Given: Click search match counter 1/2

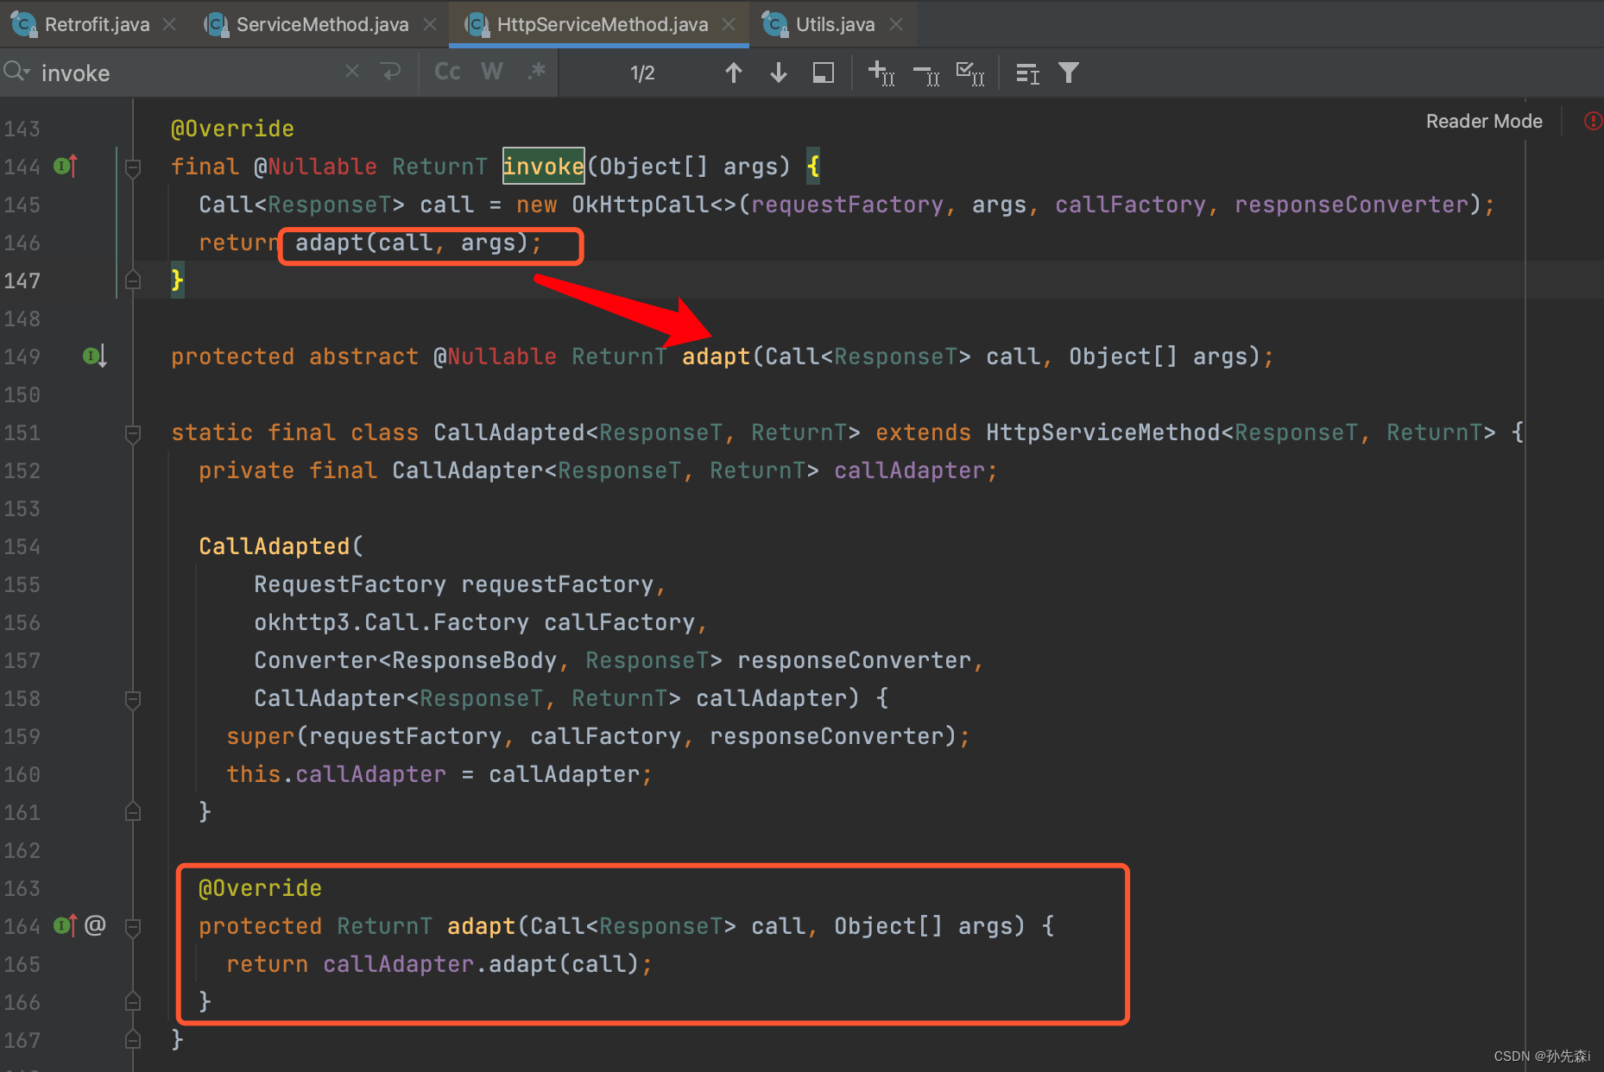Looking at the screenshot, I should click(x=641, y=73).
